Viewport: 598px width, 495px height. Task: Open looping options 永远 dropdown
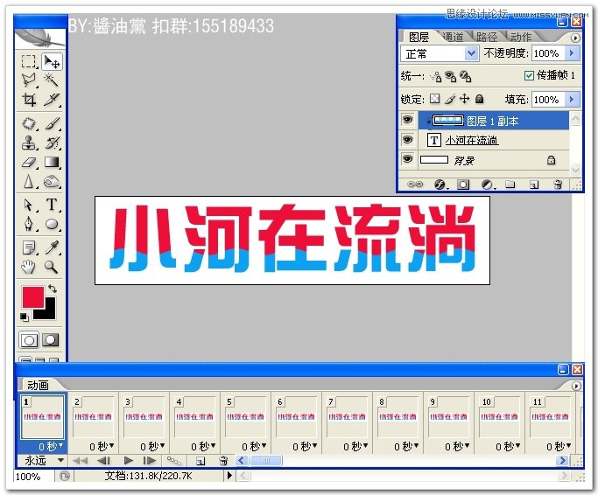(x=60, y=461)
